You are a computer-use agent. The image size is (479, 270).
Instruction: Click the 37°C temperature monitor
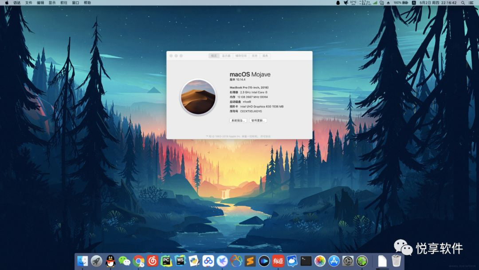353,3
